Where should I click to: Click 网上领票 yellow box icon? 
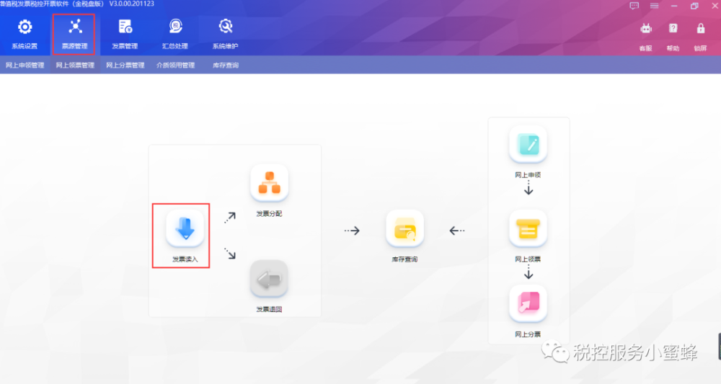coord(528,228)
